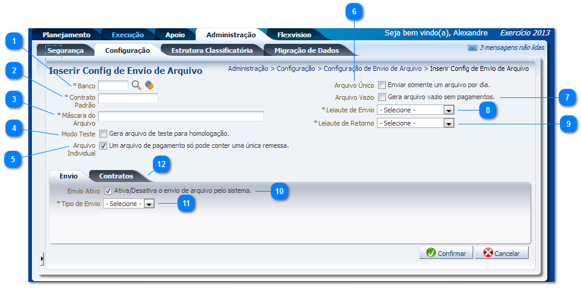Click the eraser clear icon beside Banco
This screenshot has height=289, width=581.
[x=149, y=86]
